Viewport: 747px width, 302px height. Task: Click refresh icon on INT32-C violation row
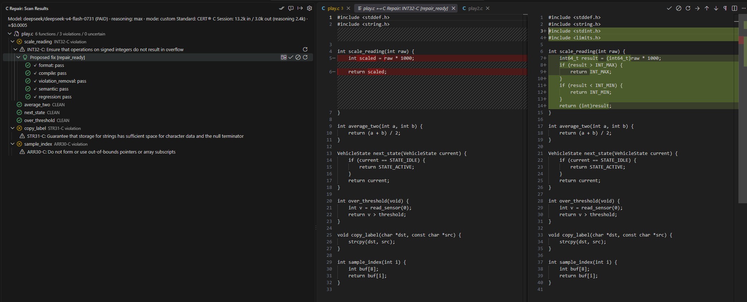[305, 49]
